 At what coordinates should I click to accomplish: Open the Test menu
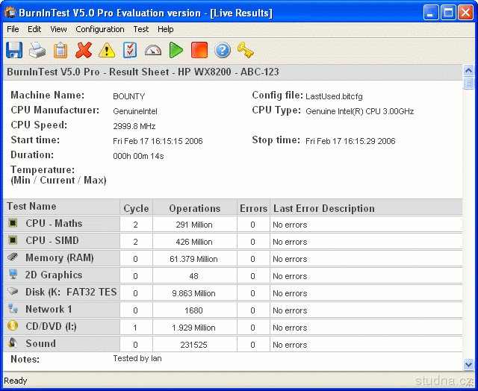(140, 29)
